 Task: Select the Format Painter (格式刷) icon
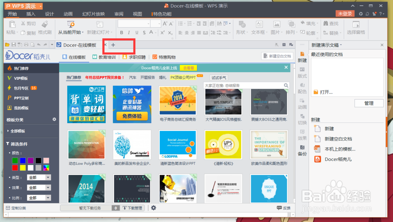(x=45, y=24)
